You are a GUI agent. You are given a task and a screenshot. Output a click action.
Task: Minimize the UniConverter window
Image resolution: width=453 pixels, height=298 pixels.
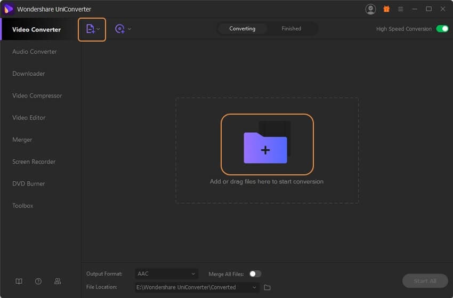(415, 9)
